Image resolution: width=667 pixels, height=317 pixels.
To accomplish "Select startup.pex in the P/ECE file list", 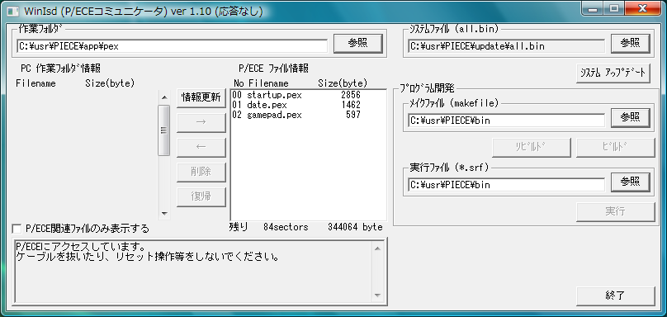I will pyautogui.click(x=296, y=95).
